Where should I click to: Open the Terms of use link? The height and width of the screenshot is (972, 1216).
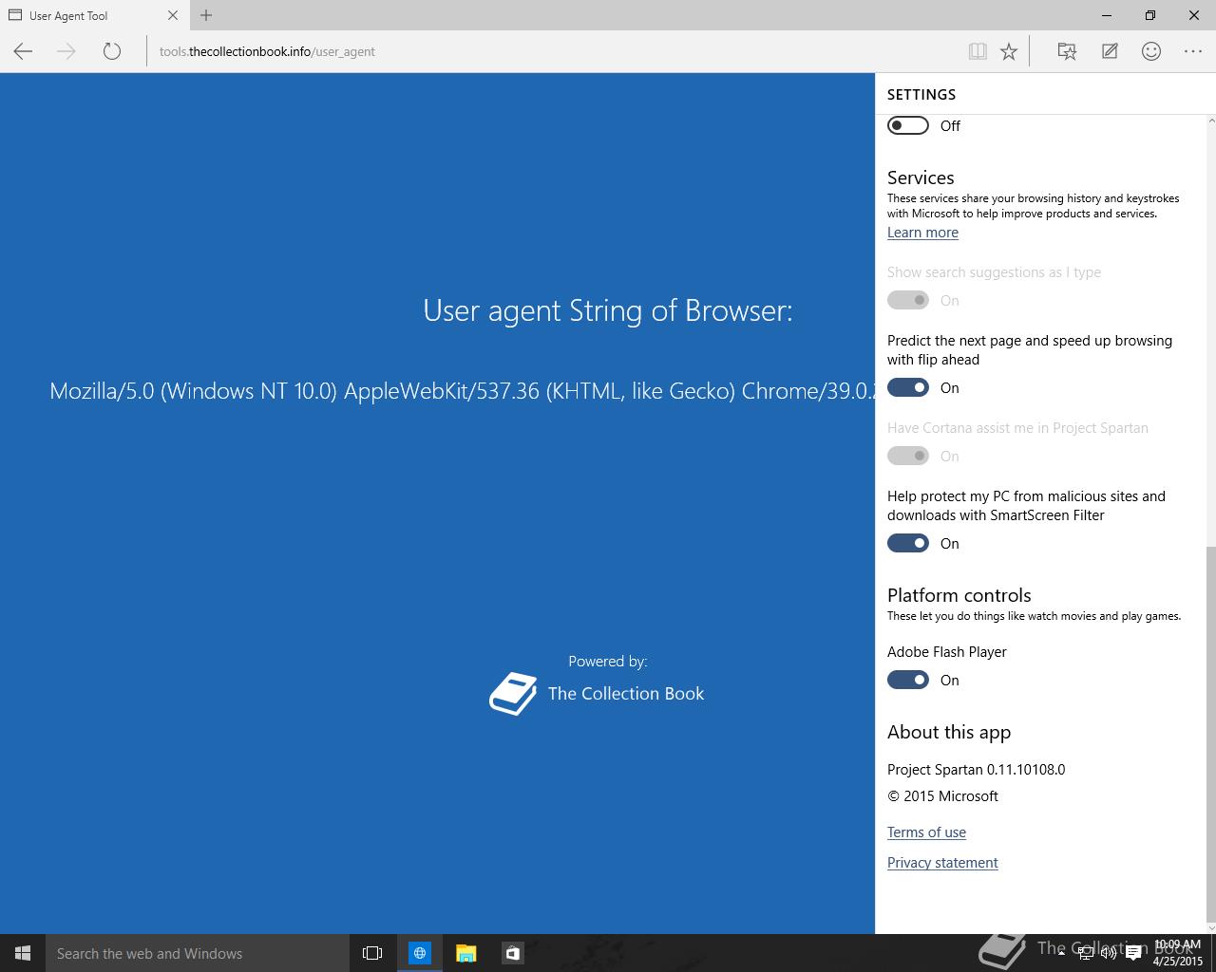point(926,832)
